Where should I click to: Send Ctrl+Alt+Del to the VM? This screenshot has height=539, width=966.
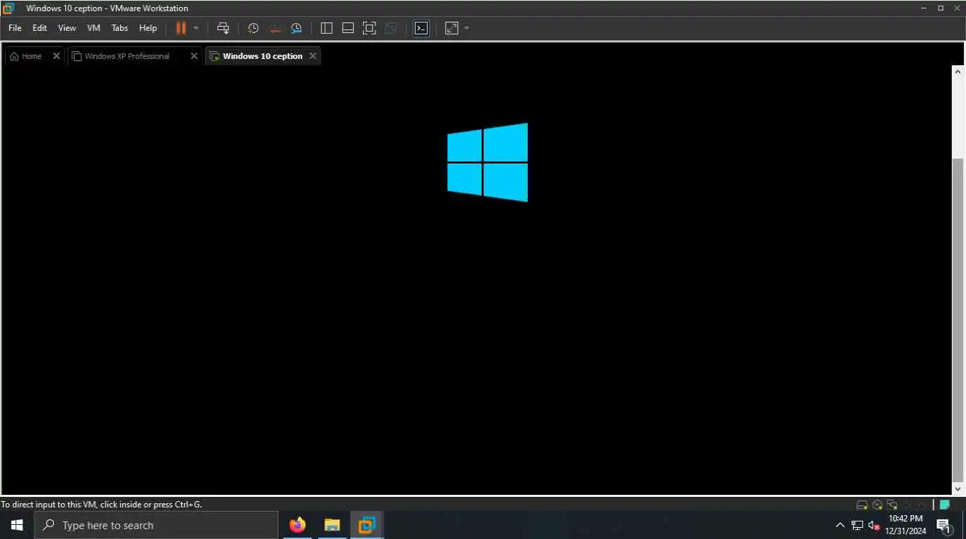click(223, 28)
